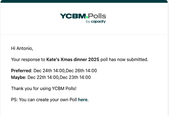Click the dark green header bar at top
This screenshot has height=116, width=169.
(84, 1)
